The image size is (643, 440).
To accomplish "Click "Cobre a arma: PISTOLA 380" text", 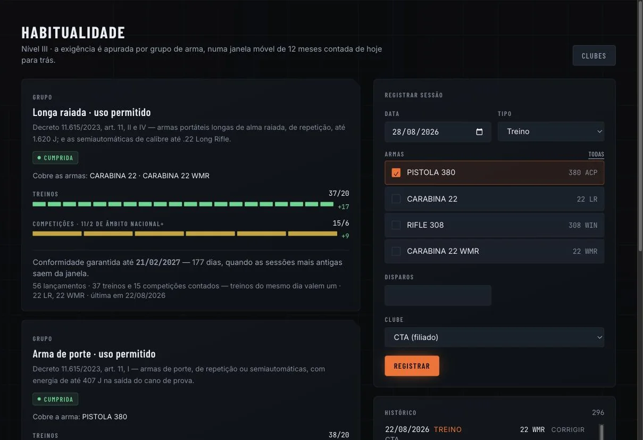I will point(80,417).
